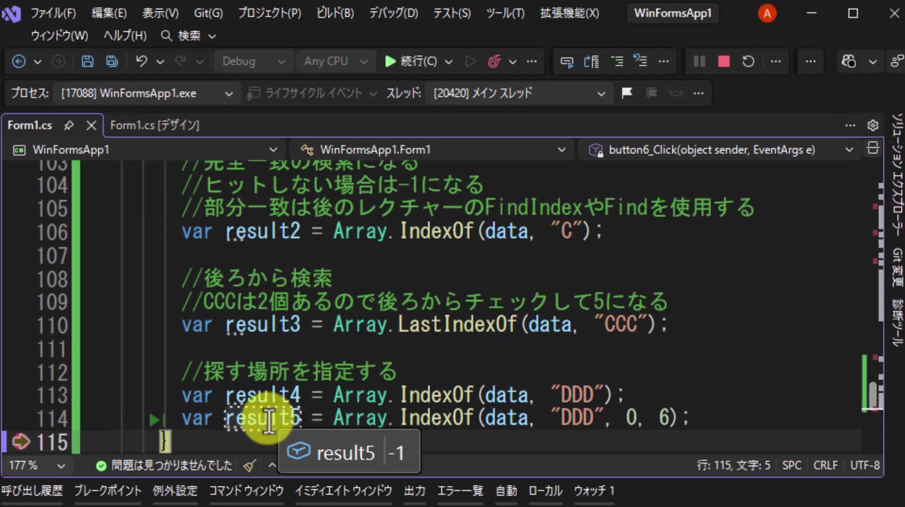Viewport: 905px width, 507px height.
Task: Click the Hot Reload flame icon
Action: [x=494, y=61]
